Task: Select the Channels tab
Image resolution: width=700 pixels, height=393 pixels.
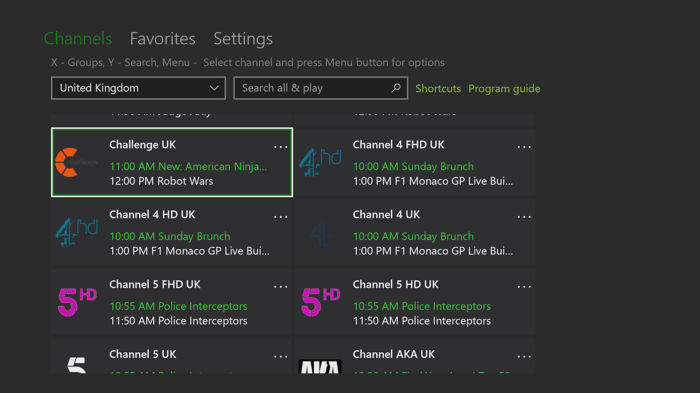Action: pyautogui.click(x=78, y=39)
